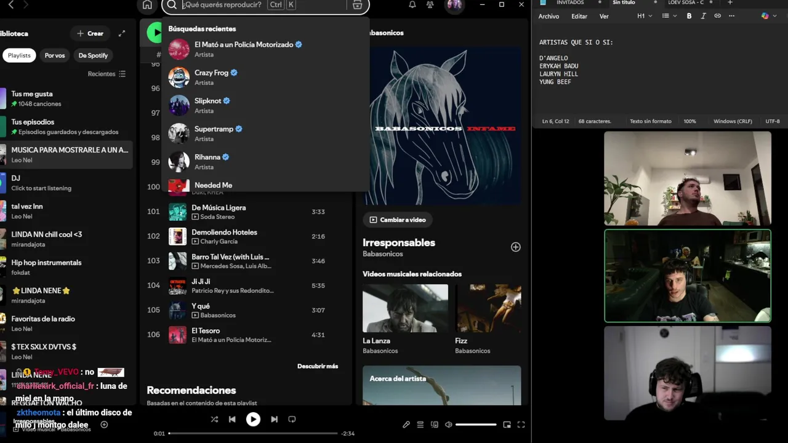
Task: Open the Fizz music video thumbnail
Action: [488, 308]
